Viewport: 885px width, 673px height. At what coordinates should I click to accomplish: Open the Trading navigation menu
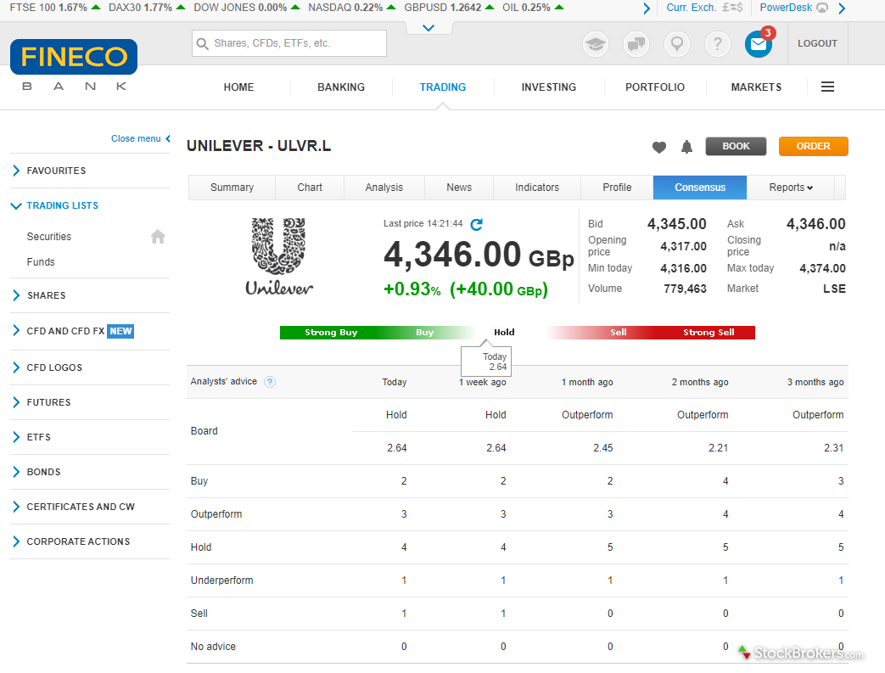coord(443,87)
